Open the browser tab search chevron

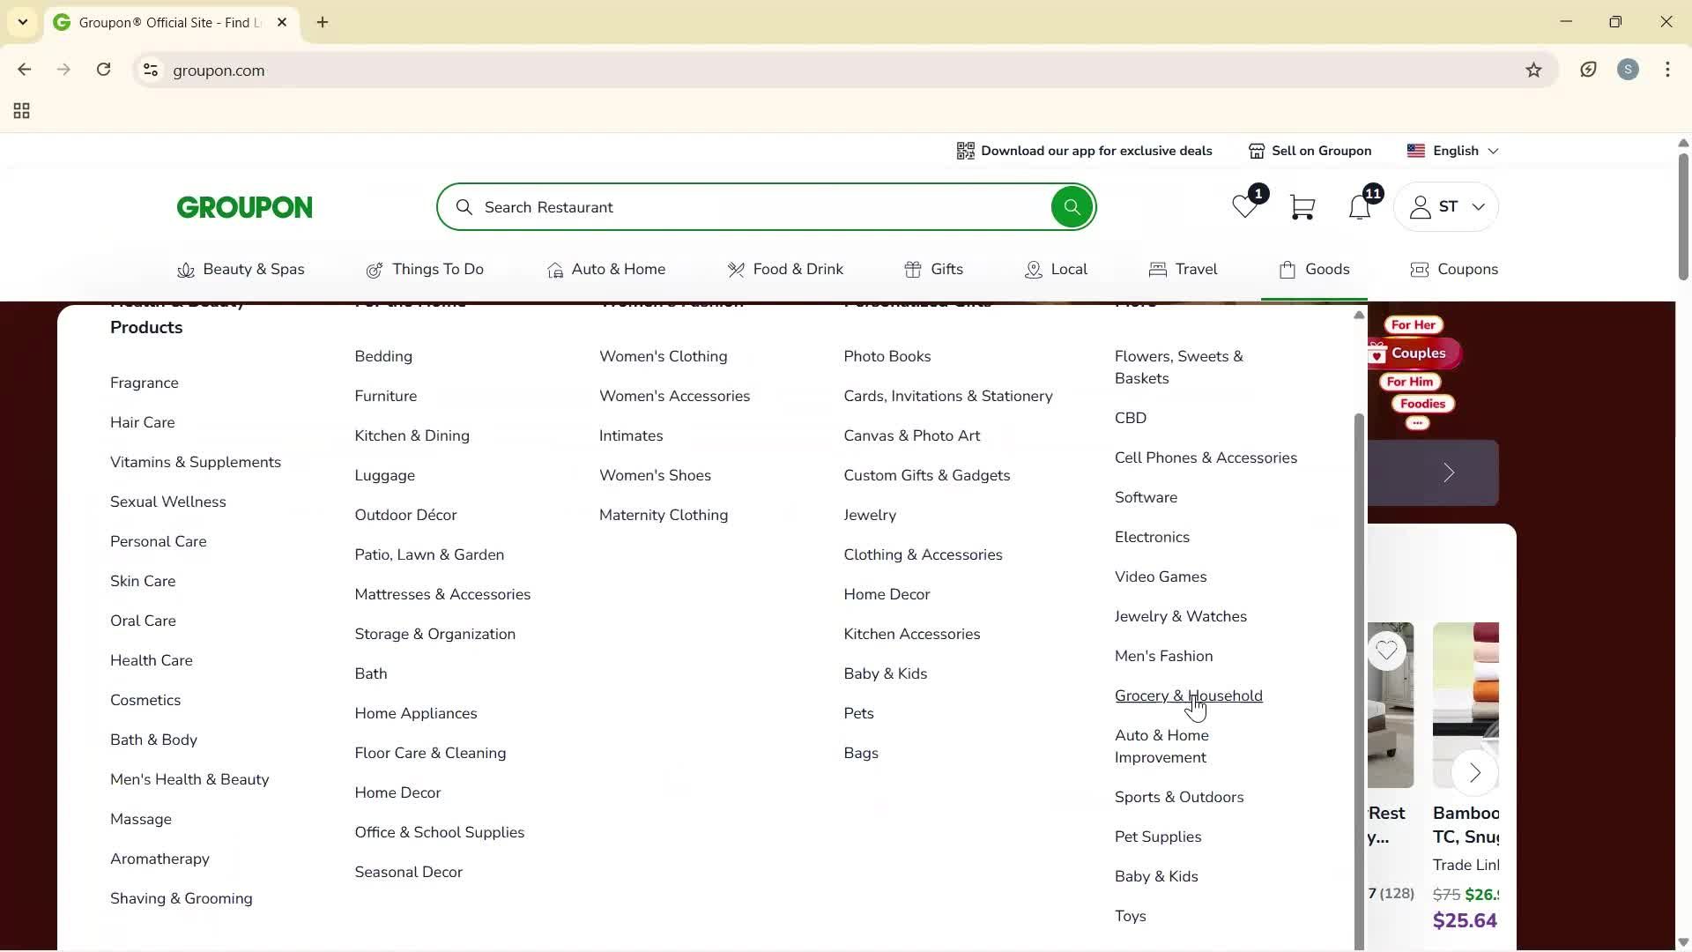coord(23,22)
